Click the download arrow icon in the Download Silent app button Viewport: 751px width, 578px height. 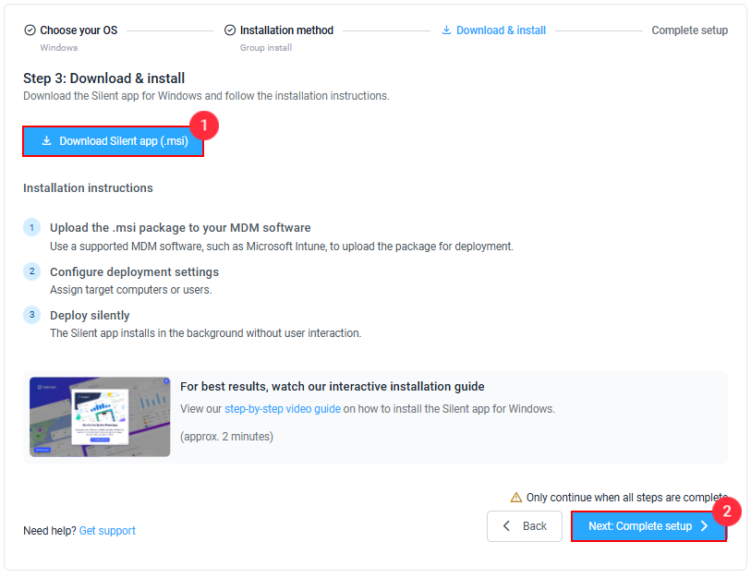(x=46, y=140)
